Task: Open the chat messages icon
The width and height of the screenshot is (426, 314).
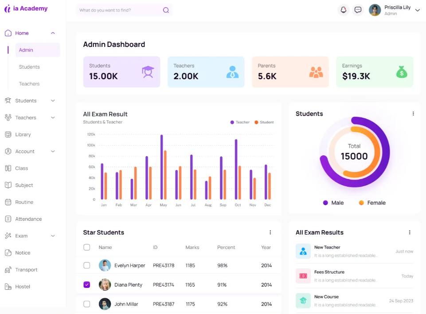Action: point(358,10)
